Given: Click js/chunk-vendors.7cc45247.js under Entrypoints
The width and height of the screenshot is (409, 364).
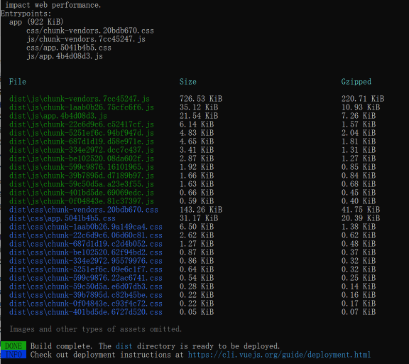Looking at the screenshot, I should (x=86, y=39).
